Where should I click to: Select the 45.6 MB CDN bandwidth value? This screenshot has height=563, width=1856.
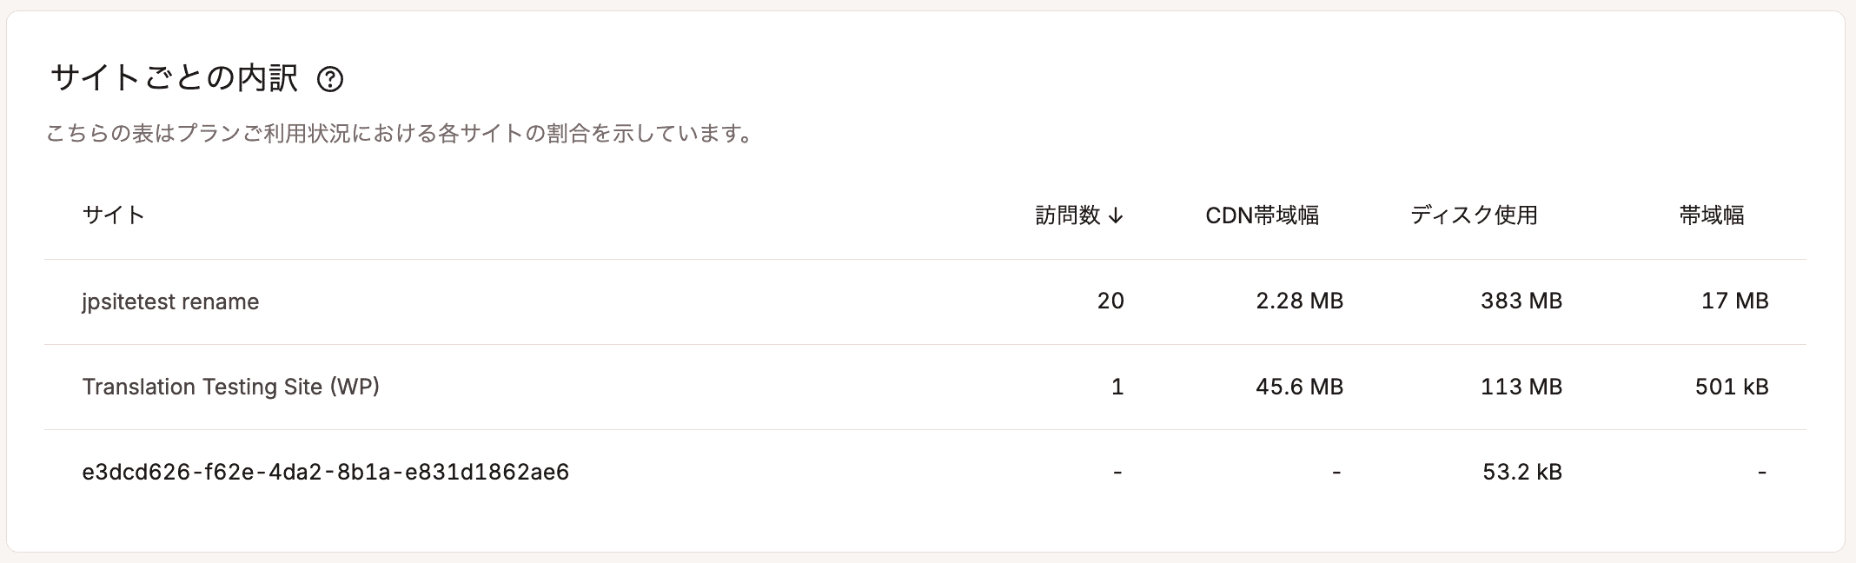[x=1300, y=387]
